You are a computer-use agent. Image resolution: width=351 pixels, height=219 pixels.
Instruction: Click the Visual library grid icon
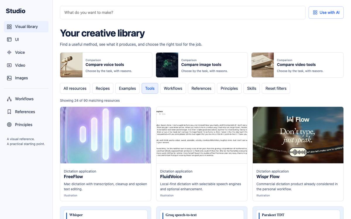pos(9,27)
